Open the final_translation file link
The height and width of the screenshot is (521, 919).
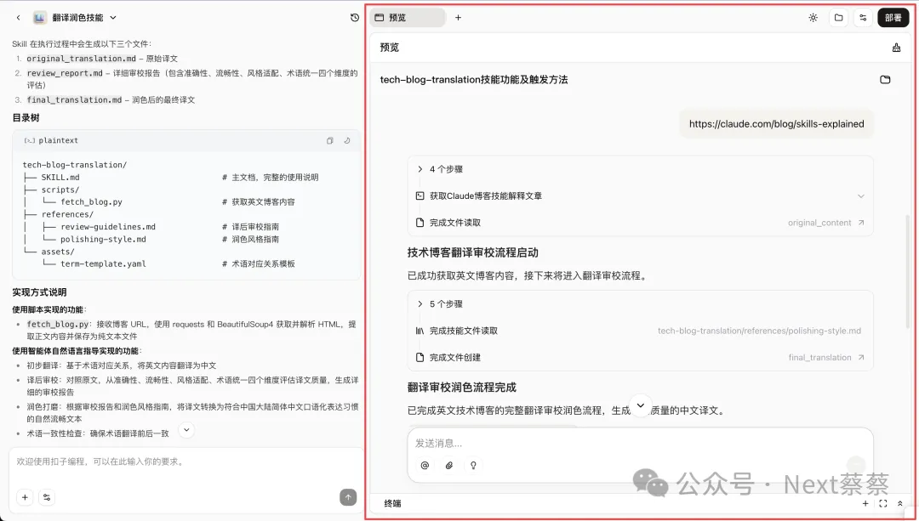(x=825, y=358)
